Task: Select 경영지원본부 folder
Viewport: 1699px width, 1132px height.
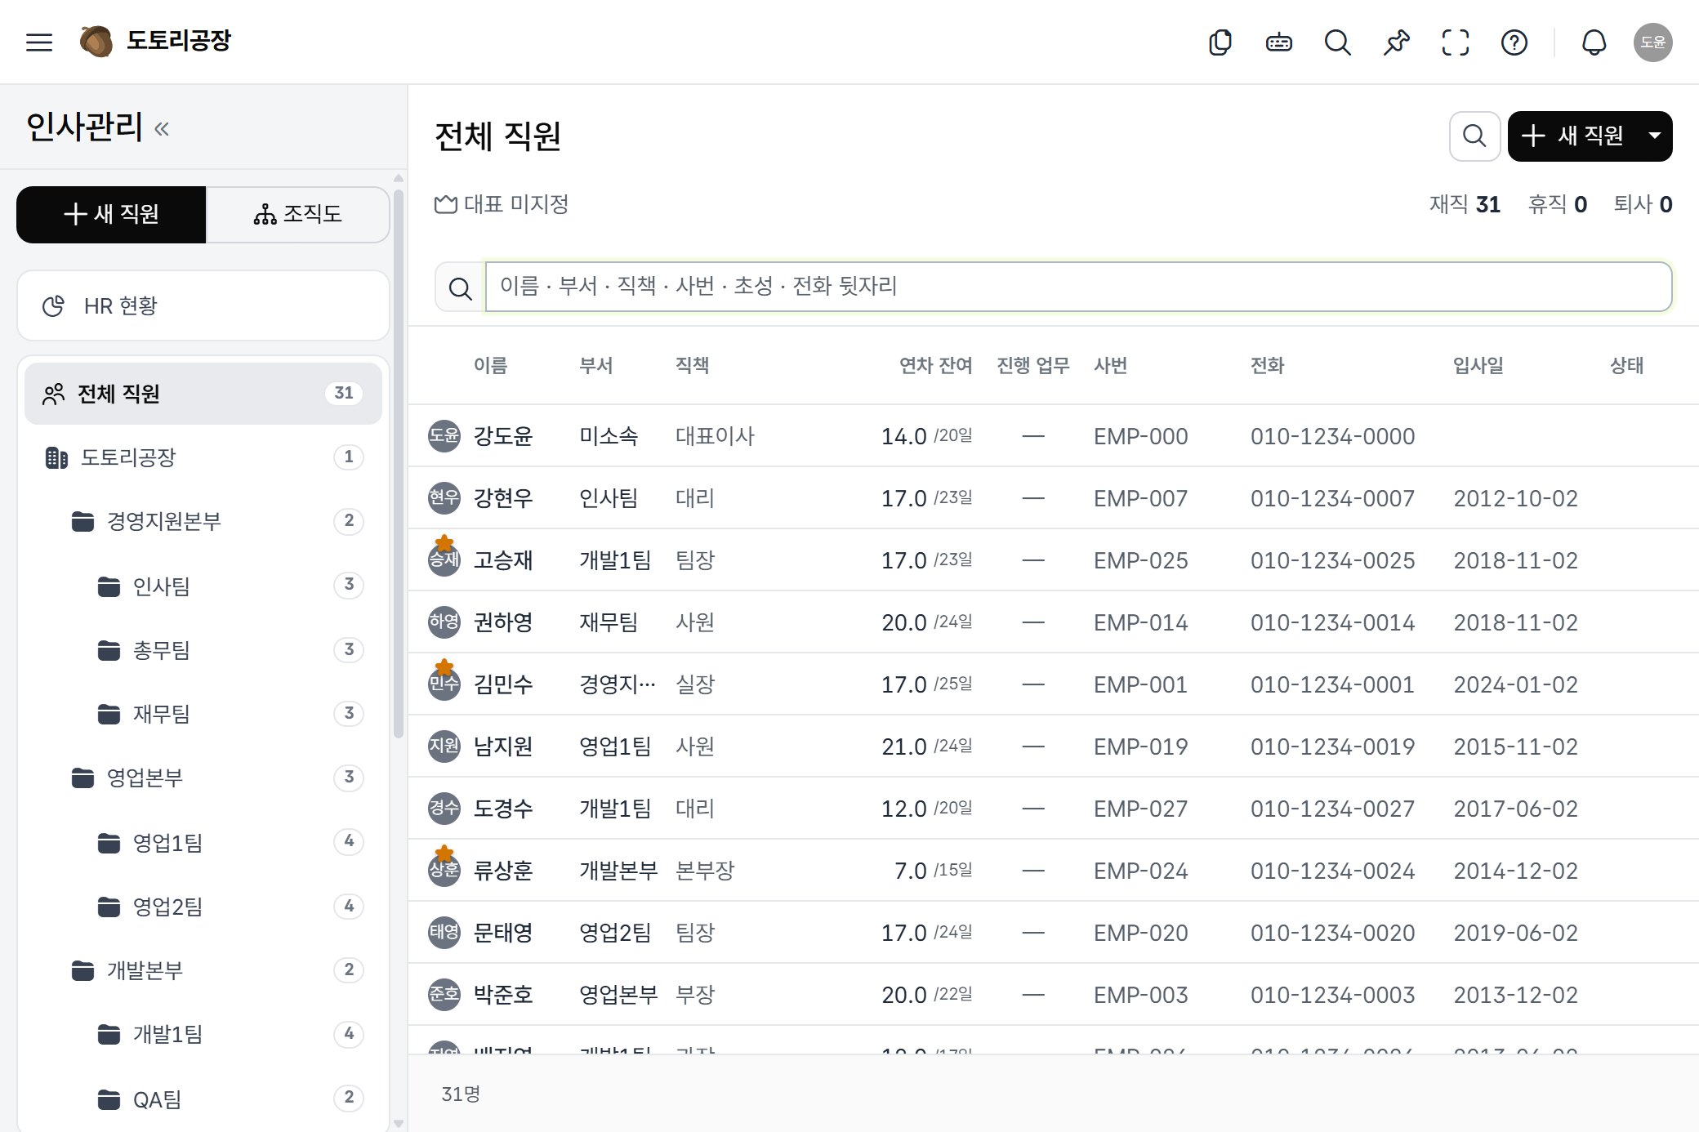Action: pos(203,520)
